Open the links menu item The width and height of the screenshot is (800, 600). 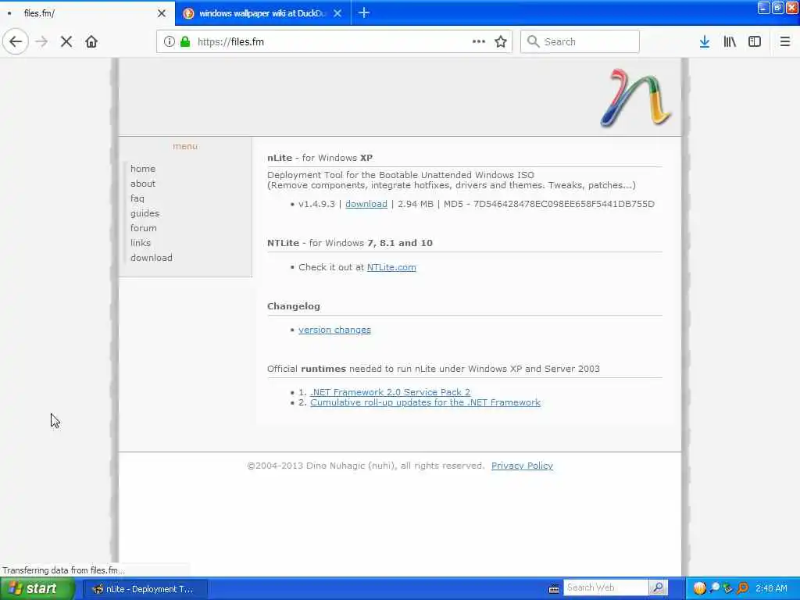(x=141, y=242)
